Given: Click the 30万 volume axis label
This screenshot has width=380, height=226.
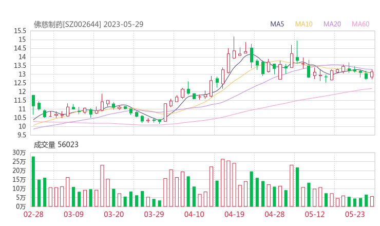Looking at the screenshot, I should [19, 153].
